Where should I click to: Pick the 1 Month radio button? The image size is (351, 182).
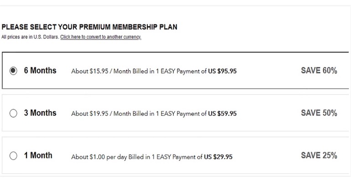(x=13, y=156)
